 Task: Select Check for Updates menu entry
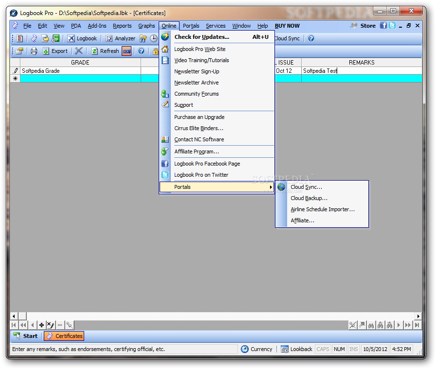click(x=217, y=37)
